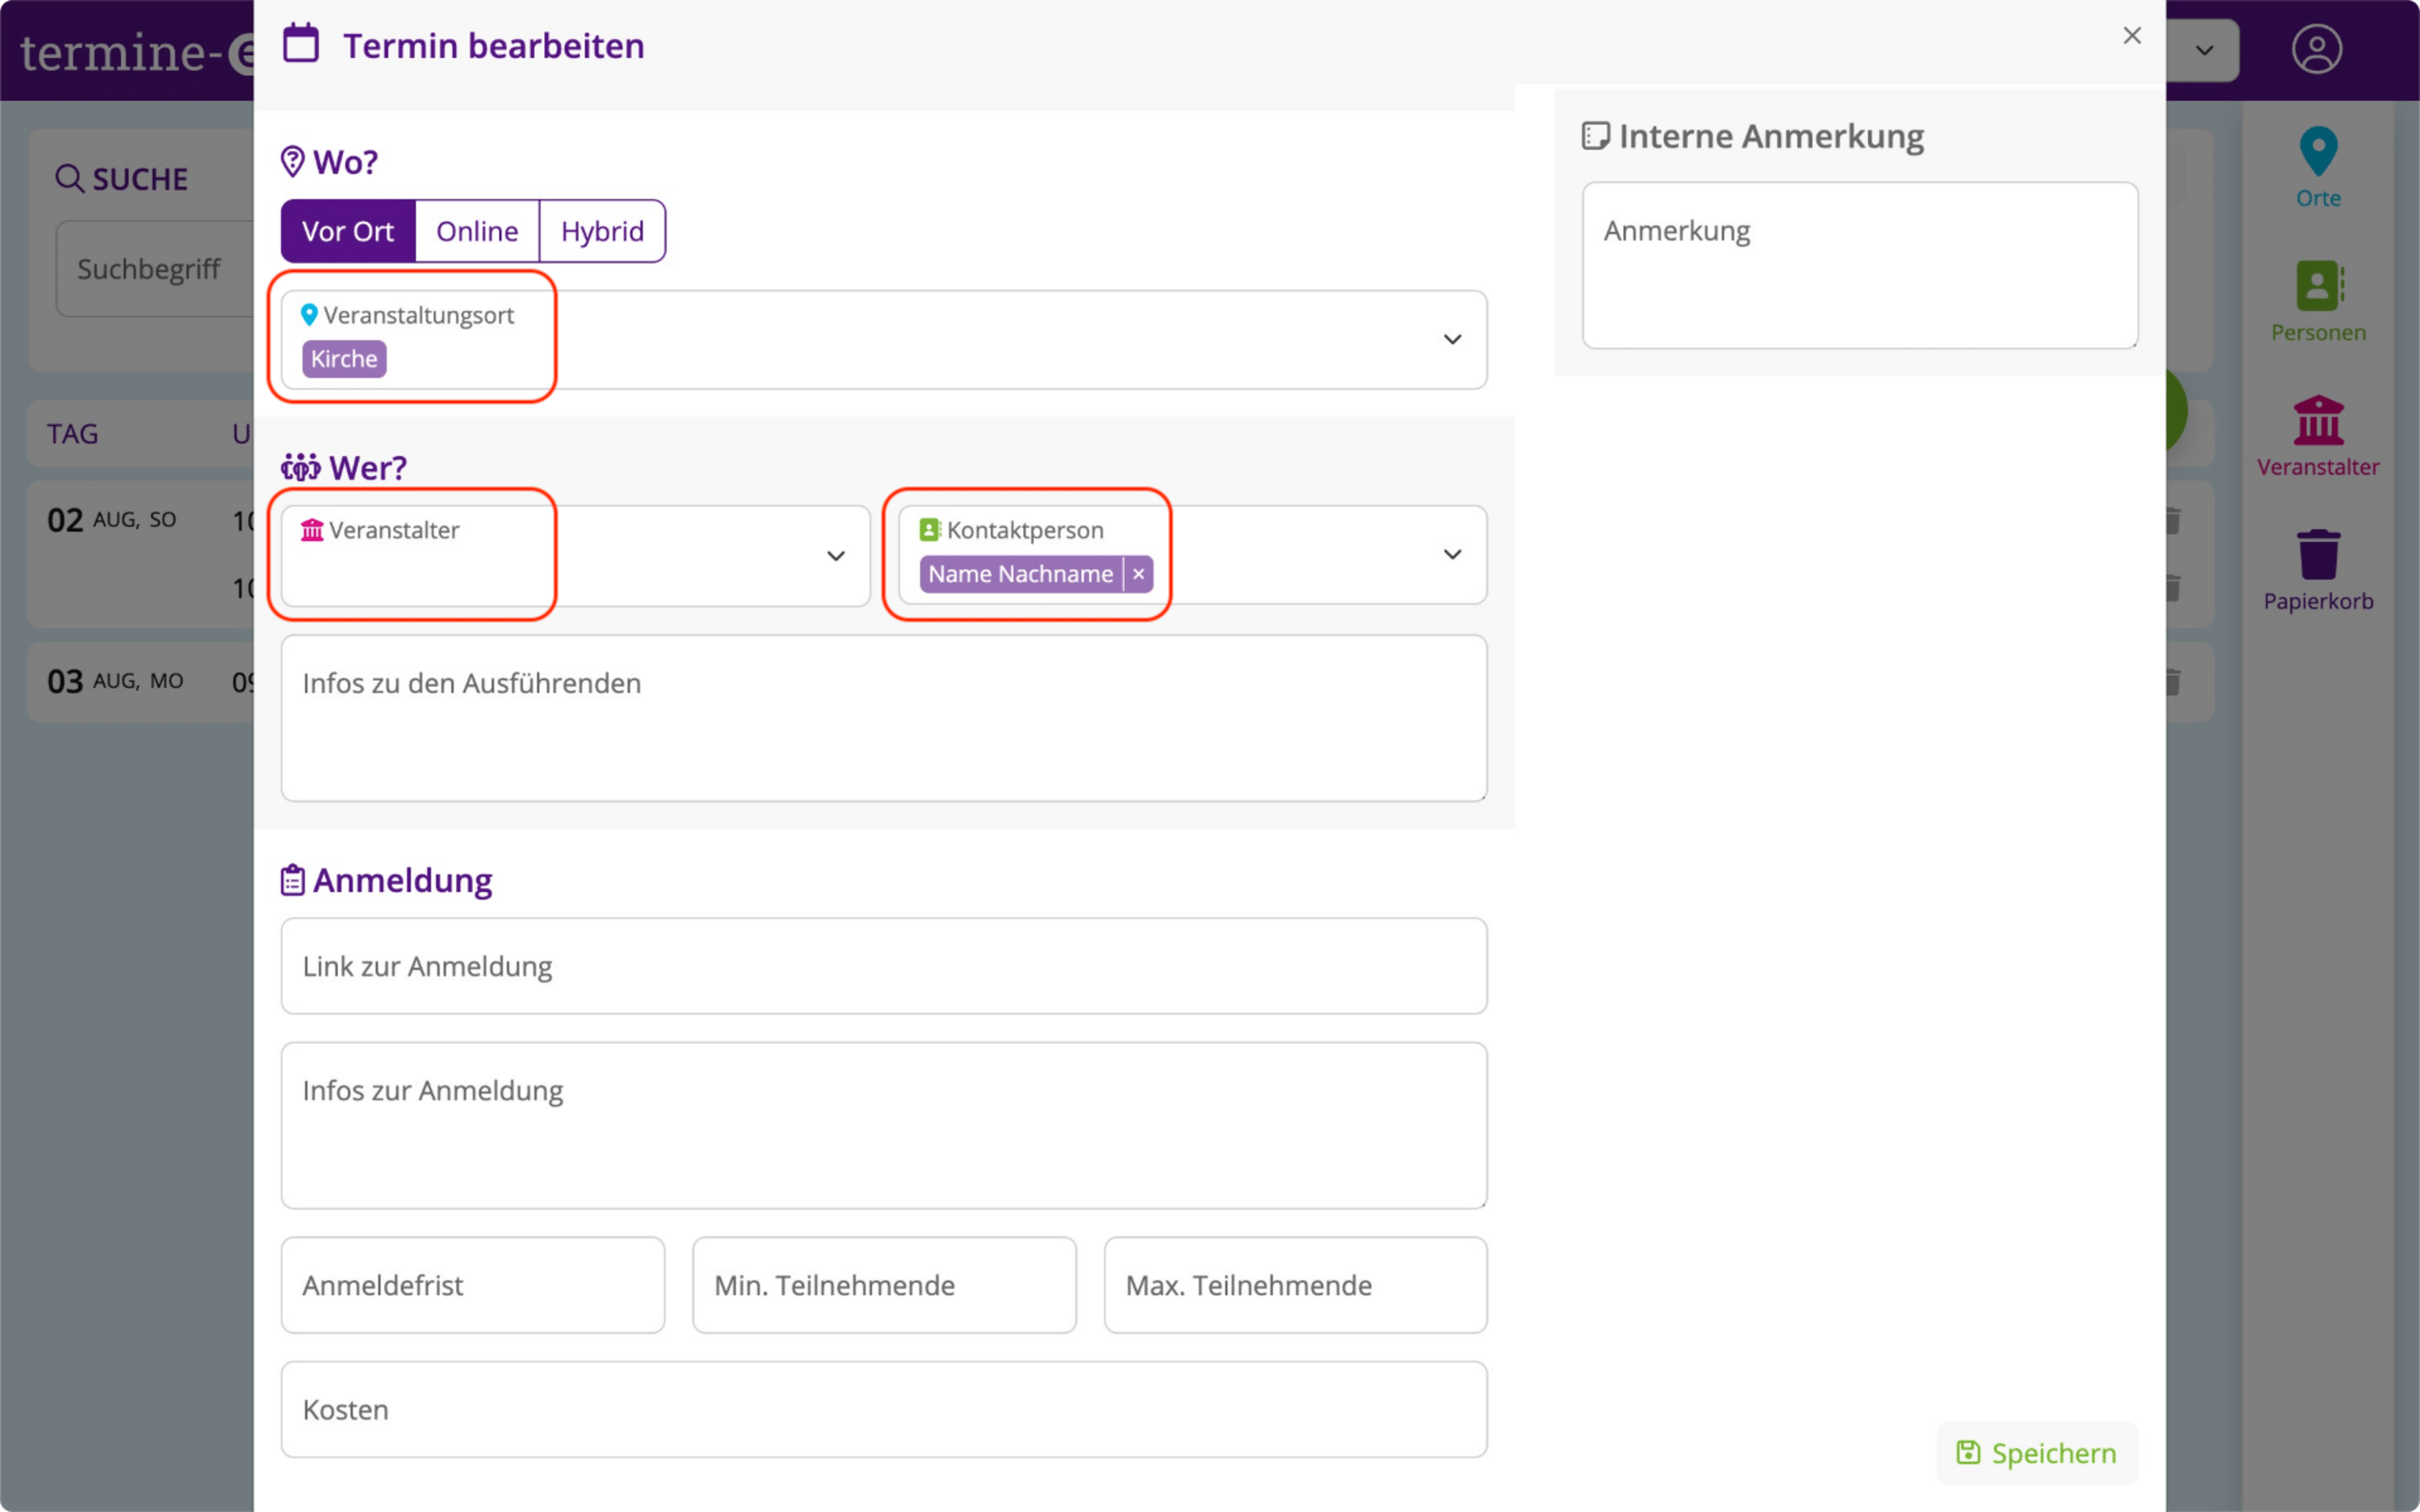Viewport: 2420px width, 1512px height.
Task: Click the Link zur Anmeldung field
Action: click(884, 966)
